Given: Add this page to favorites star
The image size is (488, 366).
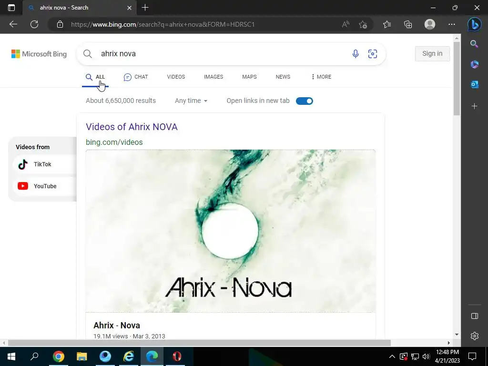Looking at the screenshot, I should (363, 24).
